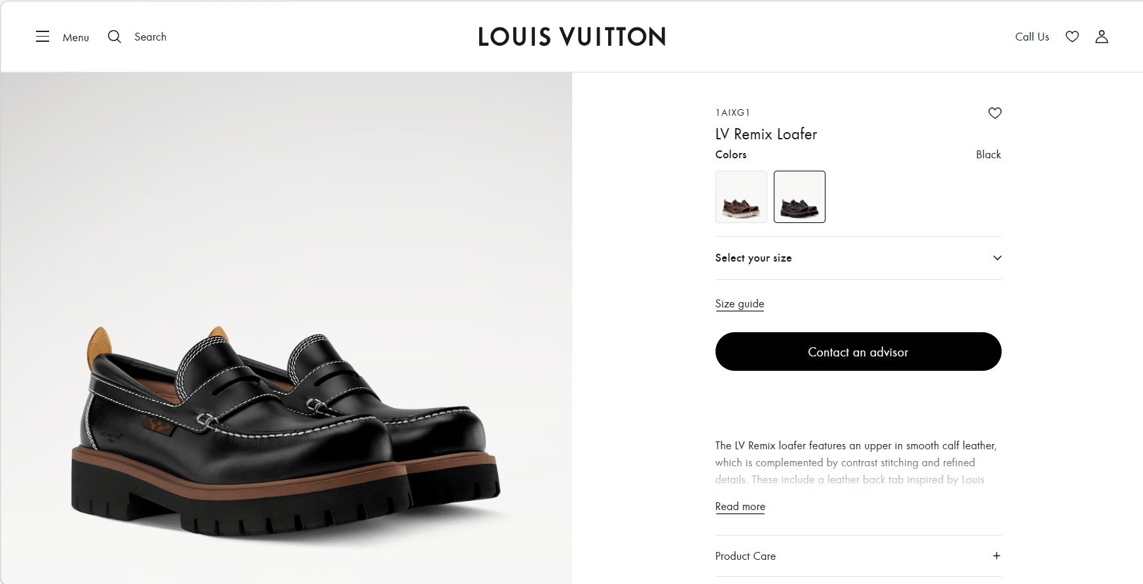Select the black loafer color swatch
Viewport: 1143px width, 584px height.
(799, 197)
